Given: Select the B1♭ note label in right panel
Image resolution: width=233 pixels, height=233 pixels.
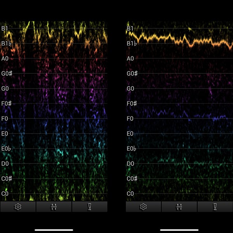Looking at the screenshot, I should click(132, 43).
